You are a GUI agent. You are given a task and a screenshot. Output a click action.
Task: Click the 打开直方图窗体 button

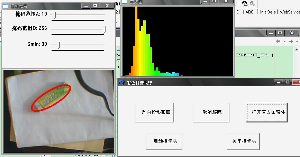(x=266, y=112)
